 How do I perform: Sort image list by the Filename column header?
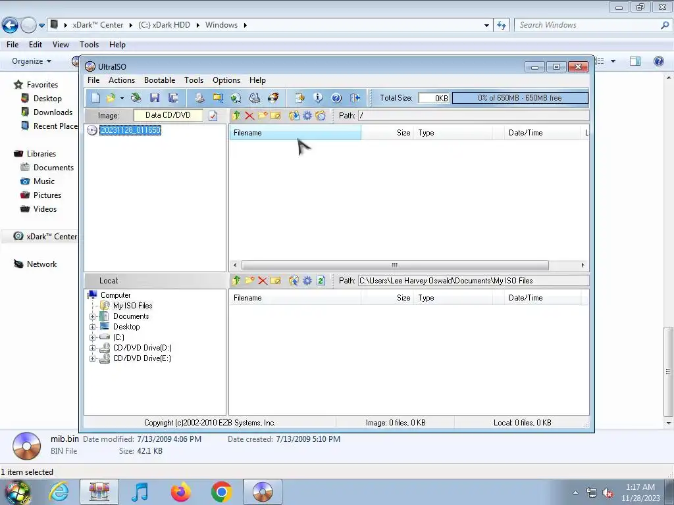[296, 133]
